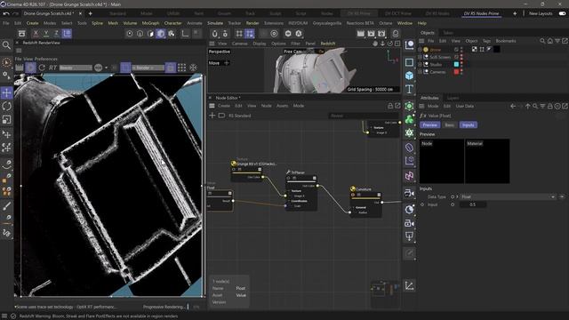Click the Objects manager home icon

coord(550,41)
